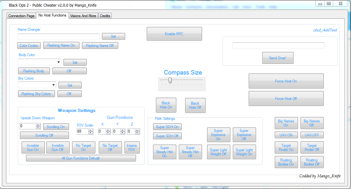Click the UAV ON button
The width and height of the screenshot is (351, 189).
(286, 135)
